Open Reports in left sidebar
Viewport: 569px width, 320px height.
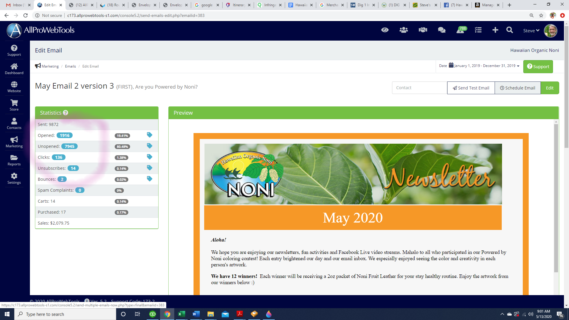tap(14, 160)
